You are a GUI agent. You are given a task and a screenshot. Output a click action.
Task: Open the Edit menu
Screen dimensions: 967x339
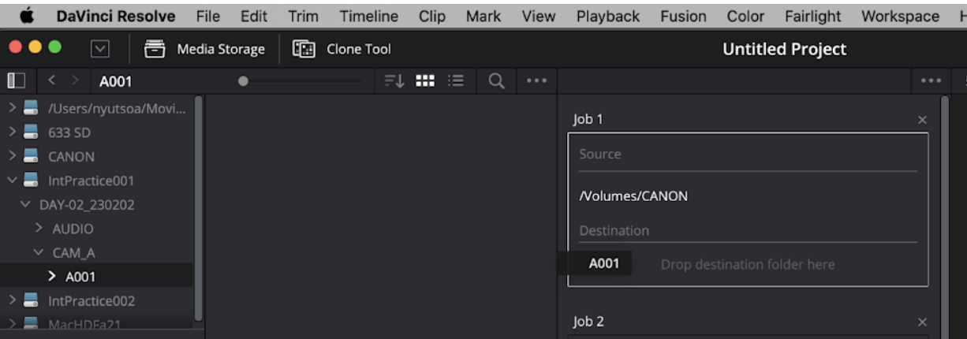254,16
